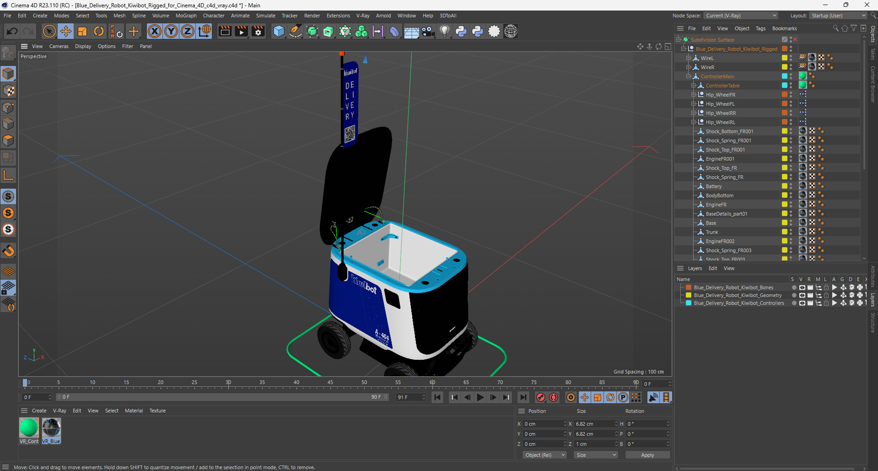Screen dimensions: 878x471
Task: Click the Position X input field
Action: coord(544,424)
